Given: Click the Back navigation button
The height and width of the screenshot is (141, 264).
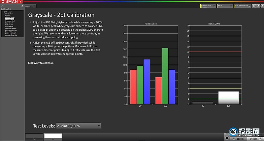Looking at the screenshot, I should click(239, 139).
